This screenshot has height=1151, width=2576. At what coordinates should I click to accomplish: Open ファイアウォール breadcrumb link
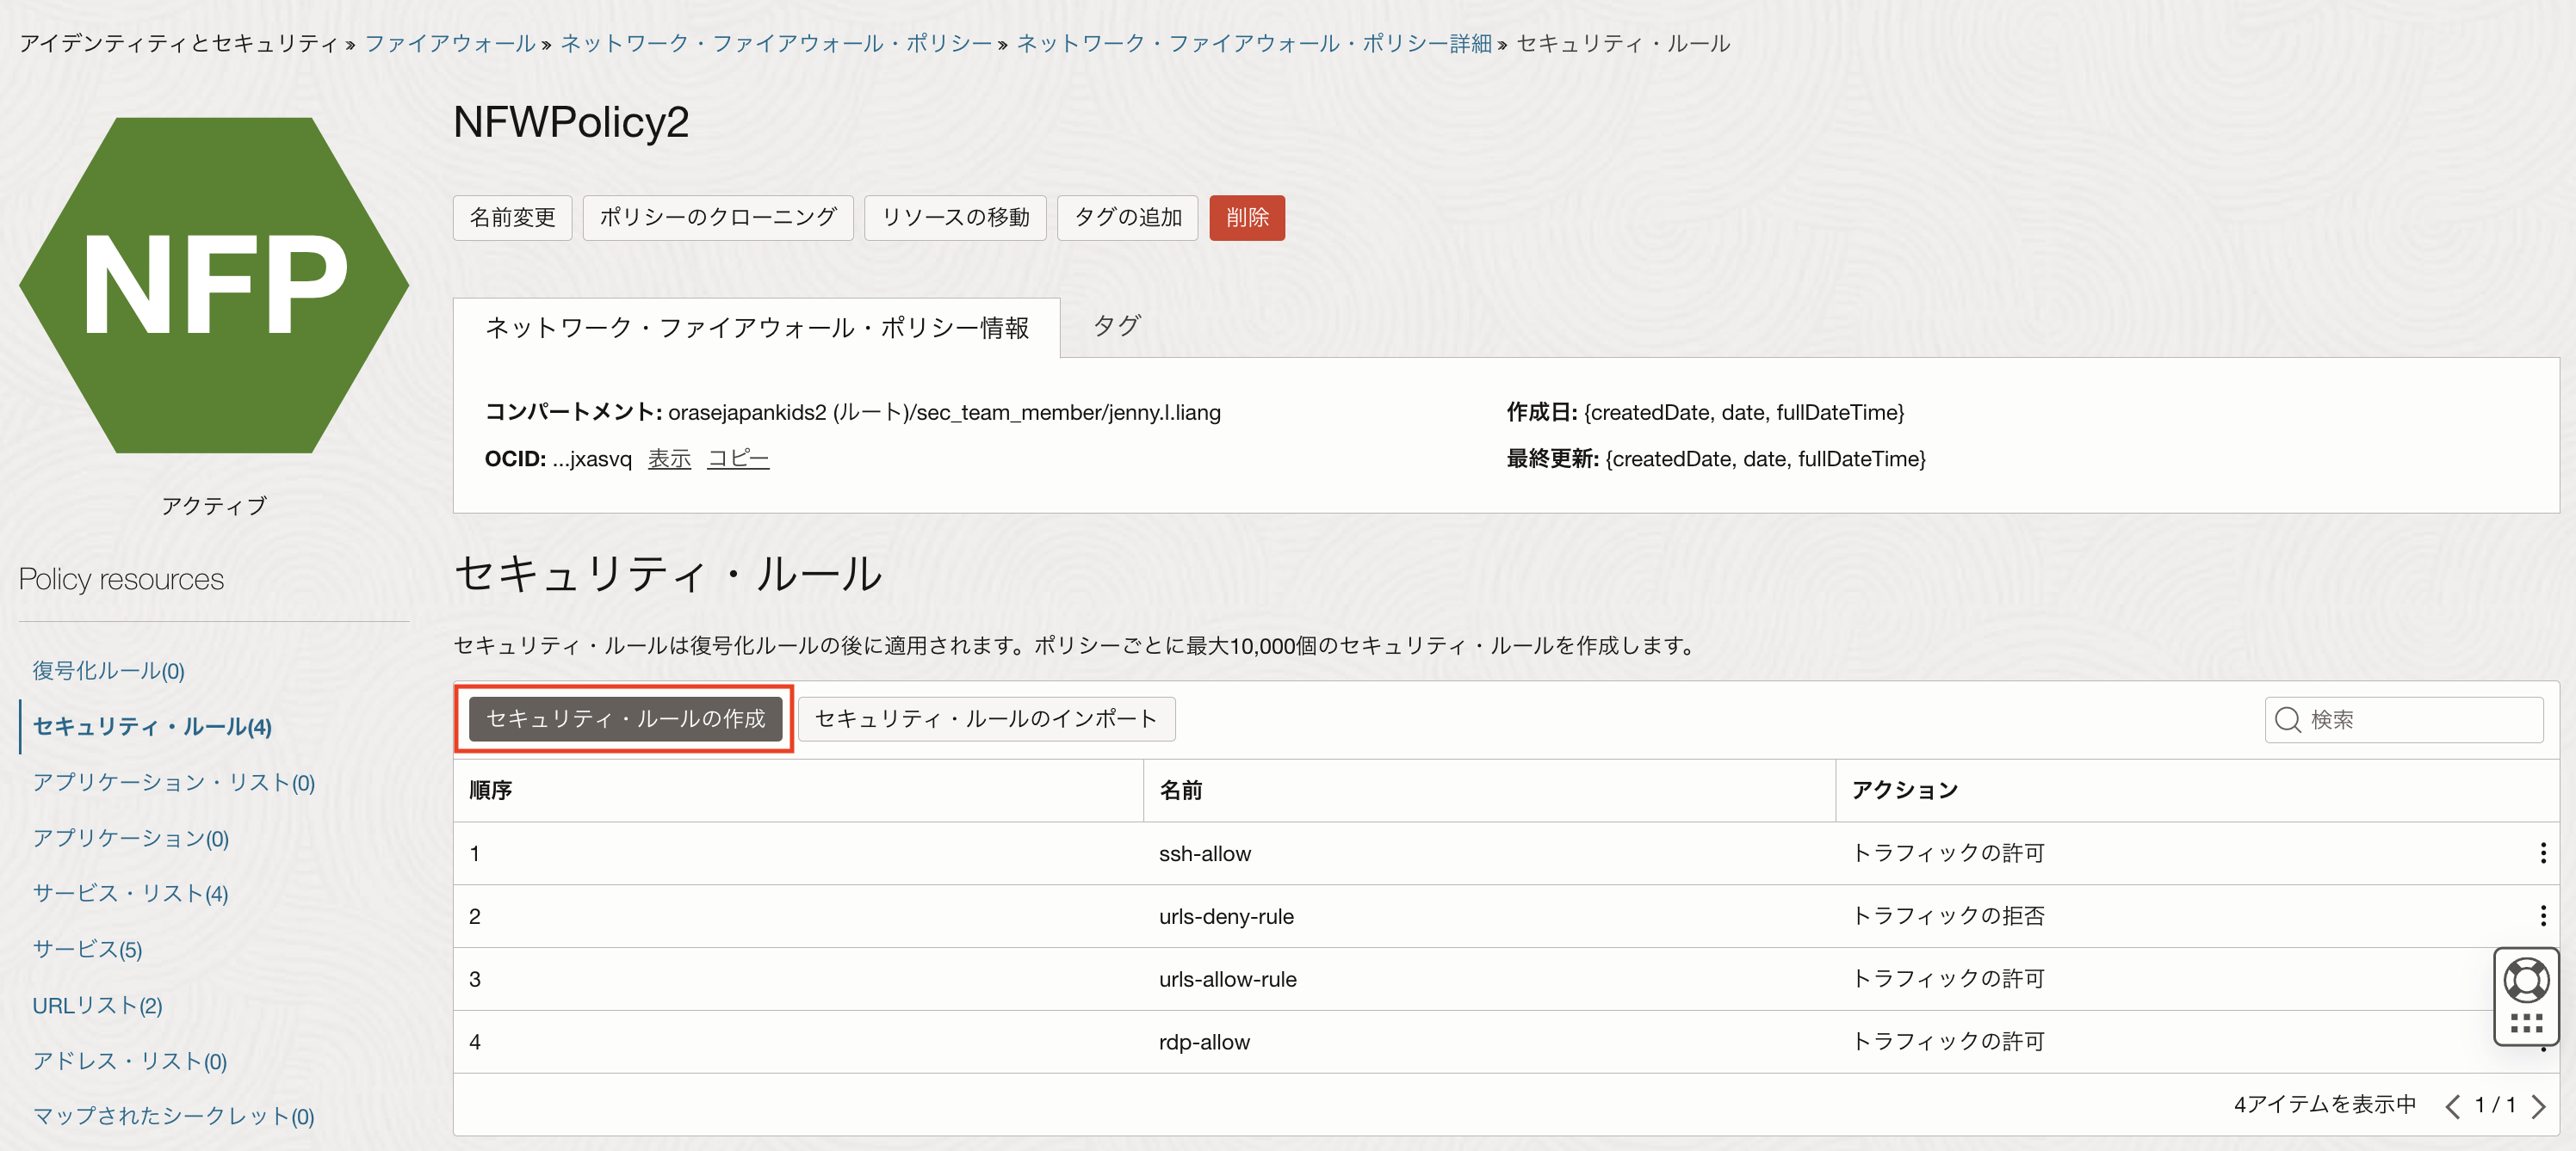pos(450,43)
